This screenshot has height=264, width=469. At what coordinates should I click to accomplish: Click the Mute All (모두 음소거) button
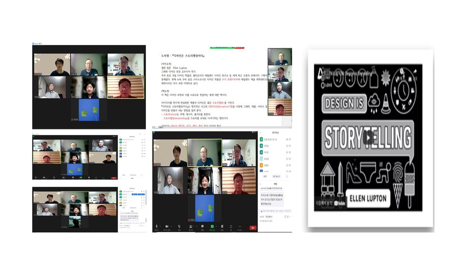coord(276,176)
